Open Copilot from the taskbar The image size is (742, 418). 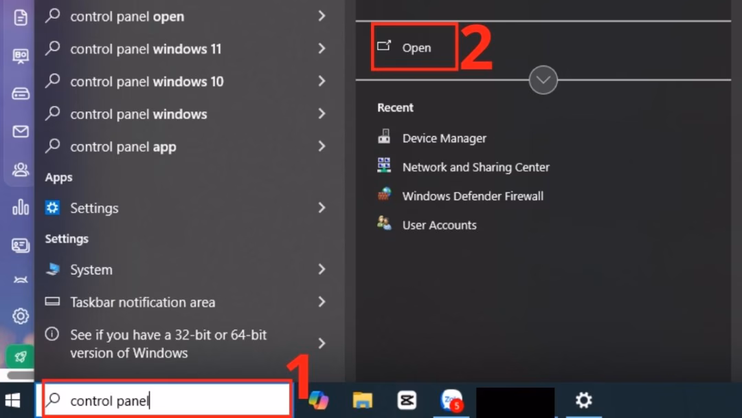(318, 400)
